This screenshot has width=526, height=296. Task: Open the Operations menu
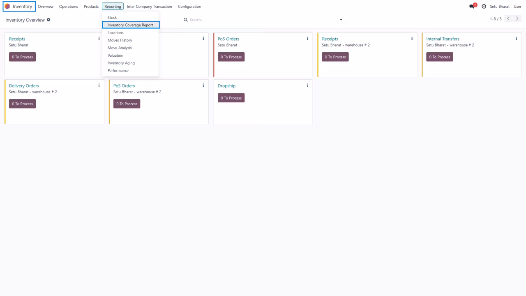(68, 7)
